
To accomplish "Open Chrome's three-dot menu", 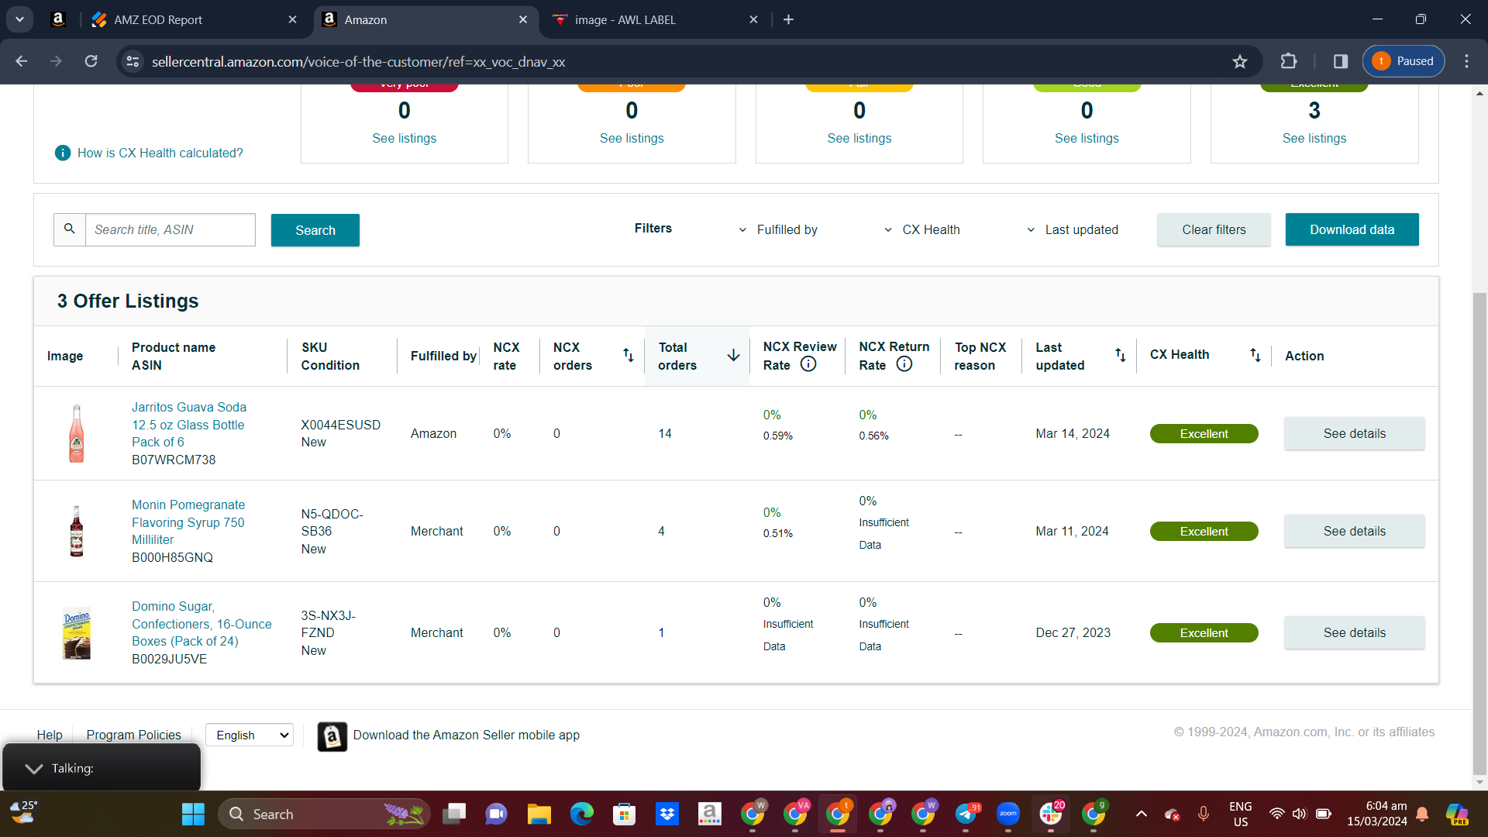I will tap(1466, 61).
